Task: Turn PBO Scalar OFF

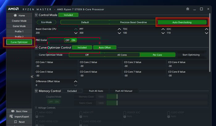Action: click(x=67, y=40)
